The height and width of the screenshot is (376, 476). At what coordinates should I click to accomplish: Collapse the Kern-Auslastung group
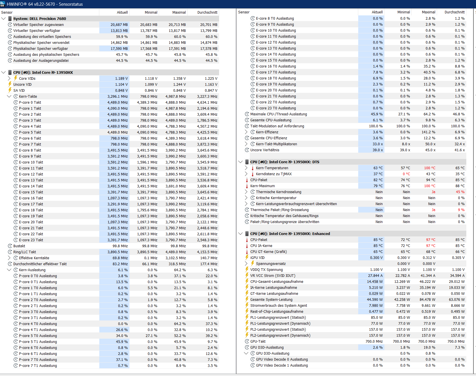point(9,270)
